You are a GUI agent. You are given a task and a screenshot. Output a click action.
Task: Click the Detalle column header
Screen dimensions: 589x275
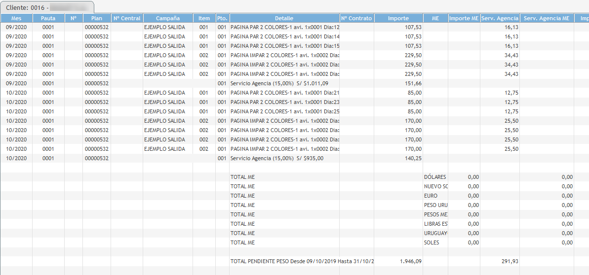284,18
